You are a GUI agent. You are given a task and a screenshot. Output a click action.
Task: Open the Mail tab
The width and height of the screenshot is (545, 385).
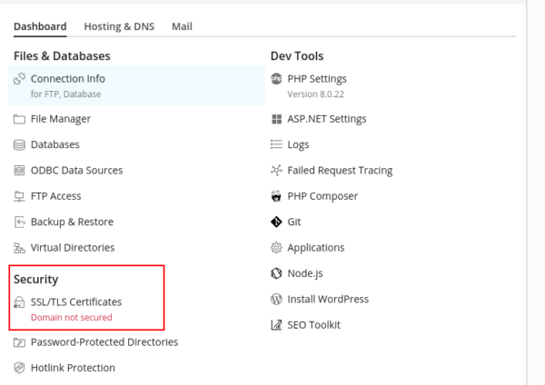coord(182,27)
